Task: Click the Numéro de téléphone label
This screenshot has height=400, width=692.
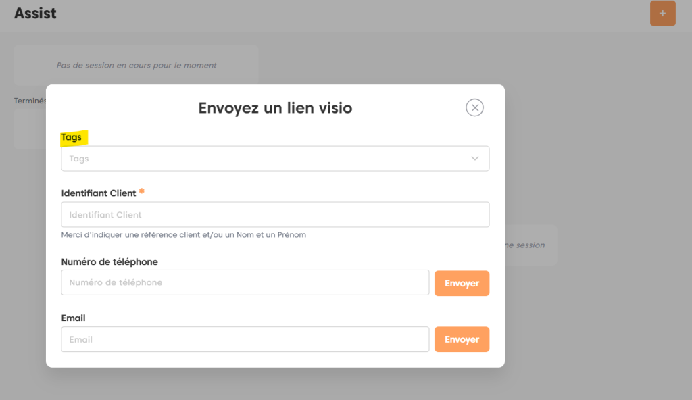Action: click(109, 262)
